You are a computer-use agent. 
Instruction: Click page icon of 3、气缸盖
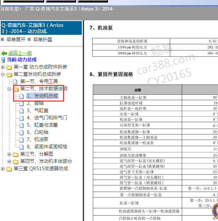click(x=21, y=111)
